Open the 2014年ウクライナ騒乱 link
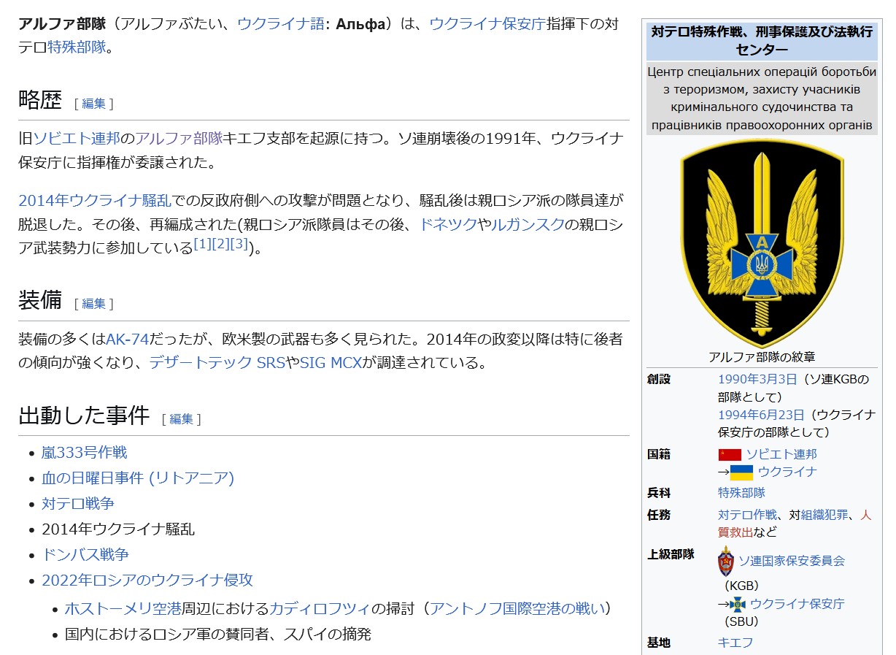Screen dimensions: 896x655 tap(95, 201)
